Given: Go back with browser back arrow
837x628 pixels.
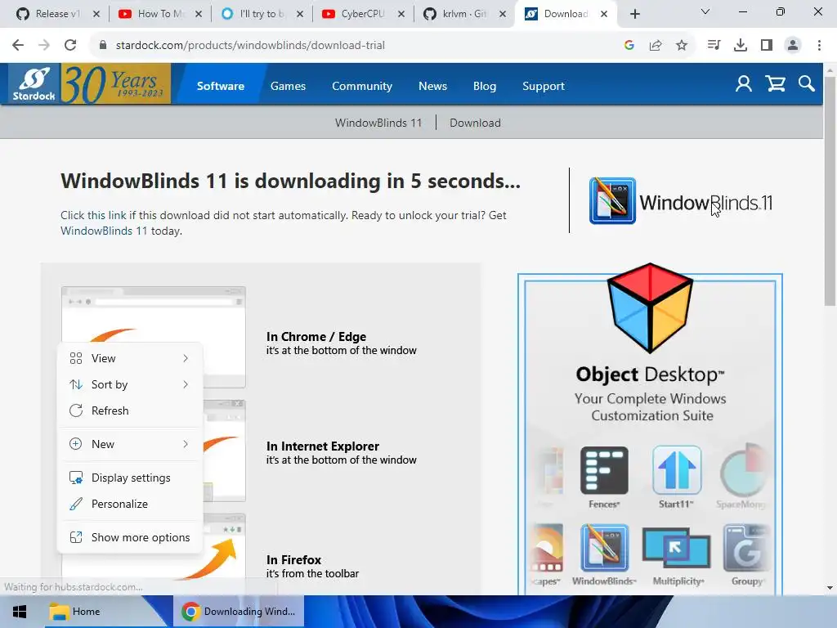Looking at the screenshot, I should [18, 46].
